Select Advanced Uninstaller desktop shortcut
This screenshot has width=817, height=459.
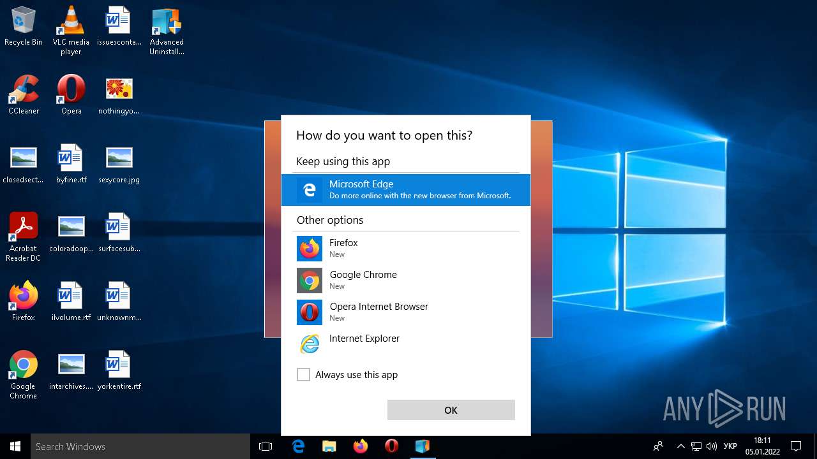[167, 31]
